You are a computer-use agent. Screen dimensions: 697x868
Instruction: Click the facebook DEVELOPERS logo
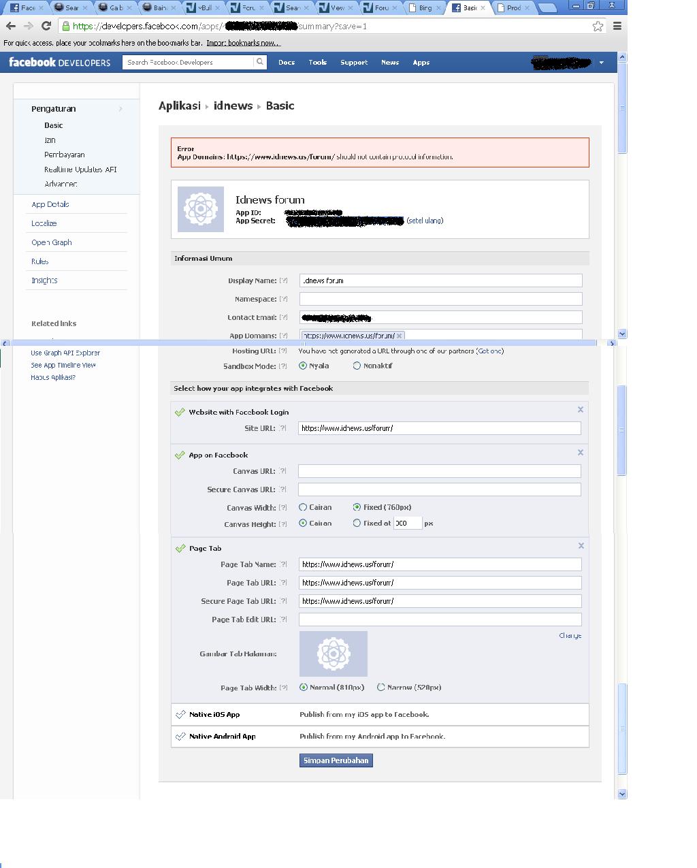click(x=59, y=62)
